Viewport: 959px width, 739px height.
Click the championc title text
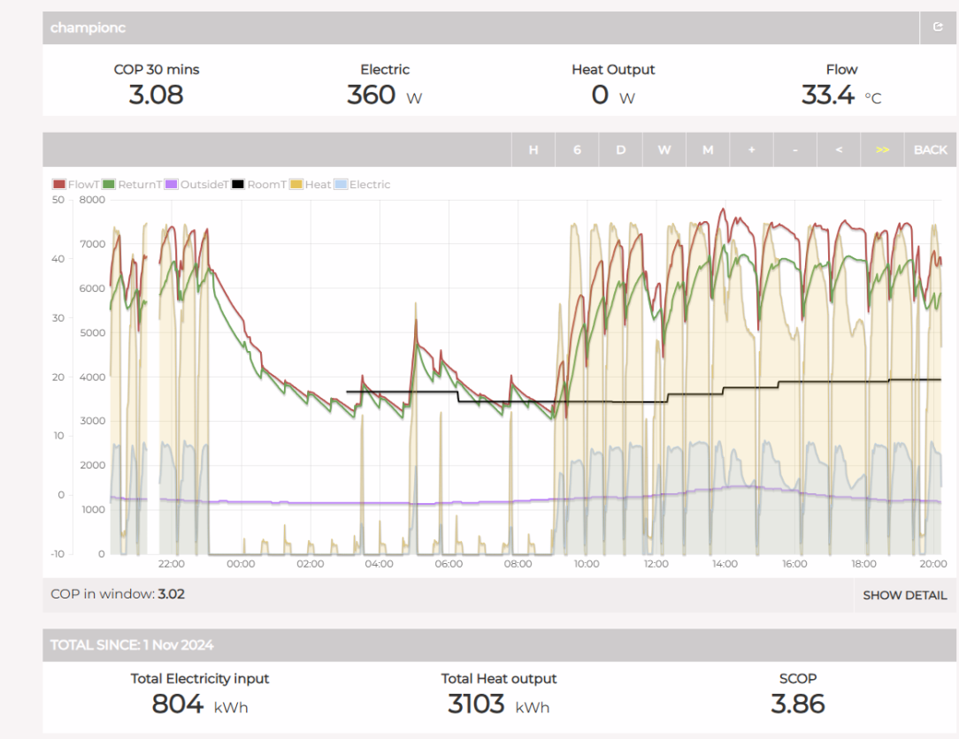click(x=88, y=27)
